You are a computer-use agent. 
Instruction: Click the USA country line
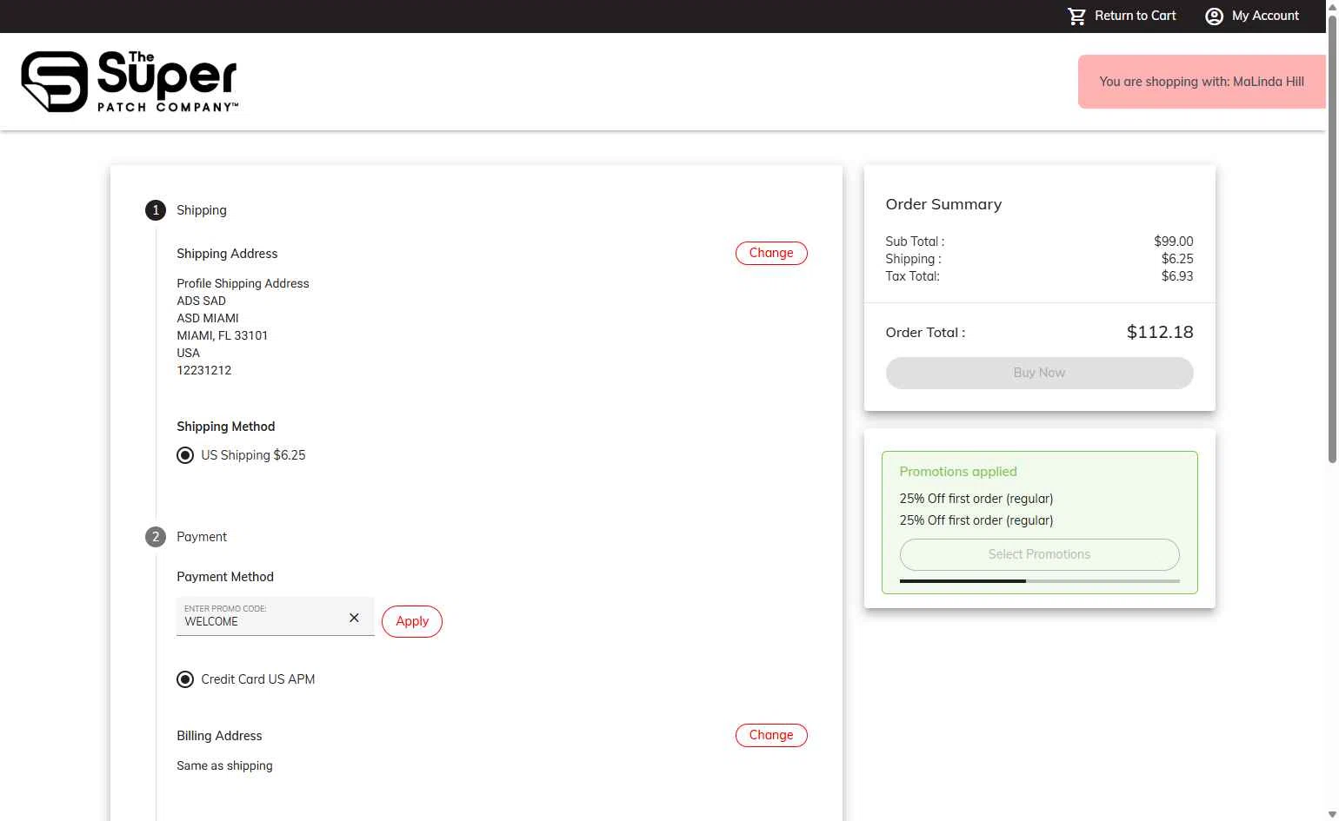189,353
